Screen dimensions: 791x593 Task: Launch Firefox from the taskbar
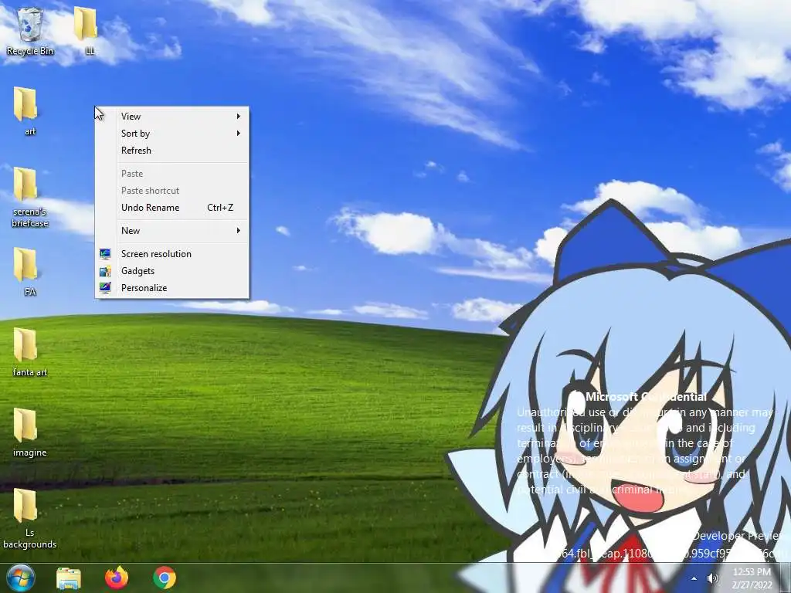click(117, 578)
